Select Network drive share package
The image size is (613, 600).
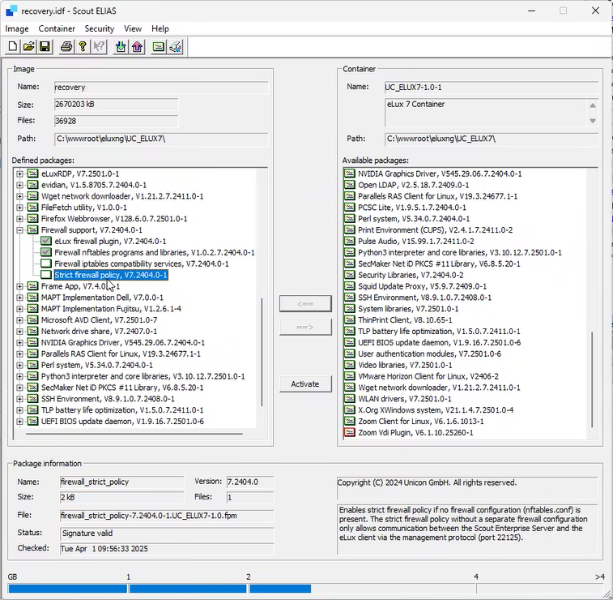coord(99,331)
